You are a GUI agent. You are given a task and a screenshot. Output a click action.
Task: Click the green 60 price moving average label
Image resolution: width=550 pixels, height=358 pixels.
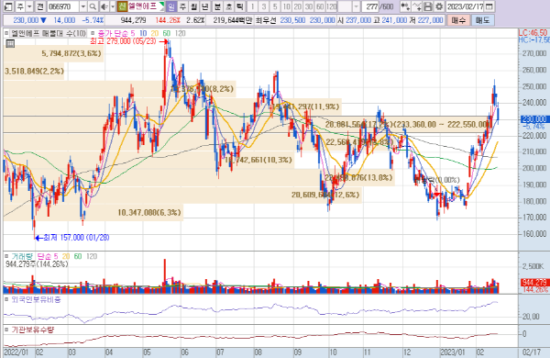click(x=167, y=33)
